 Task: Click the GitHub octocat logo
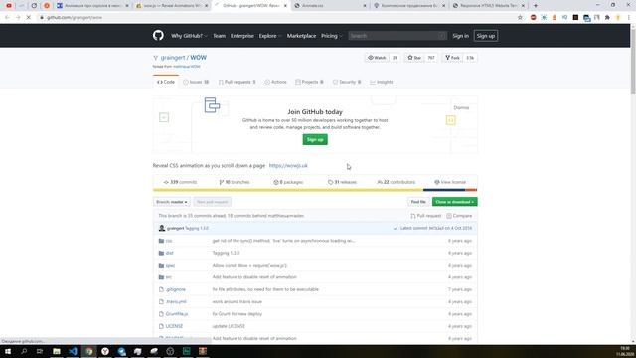pos(158,36)
